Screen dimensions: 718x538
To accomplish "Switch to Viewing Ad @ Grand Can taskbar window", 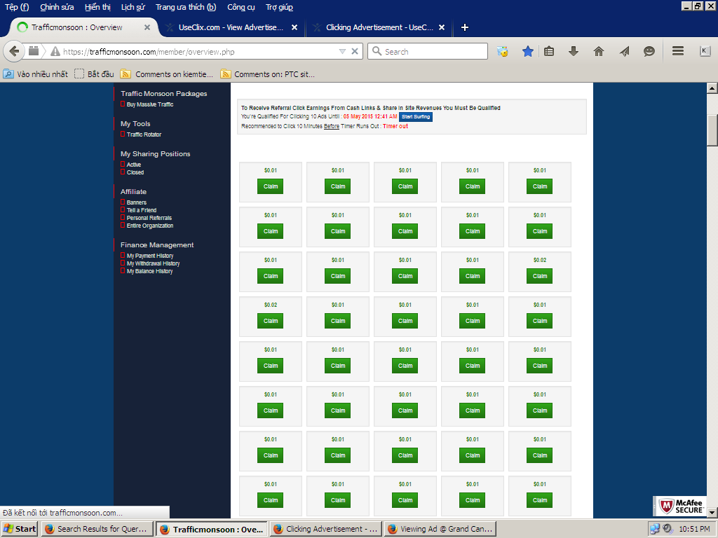I will 440,529.
